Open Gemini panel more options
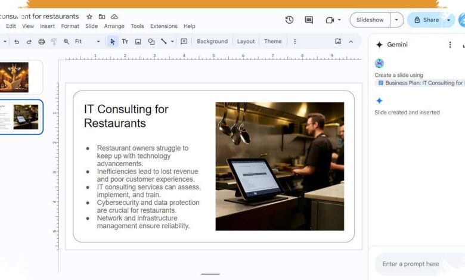Image resolution: width=465 pixels, height=280 pixels. pyautogui.click(x=450, y=45)
